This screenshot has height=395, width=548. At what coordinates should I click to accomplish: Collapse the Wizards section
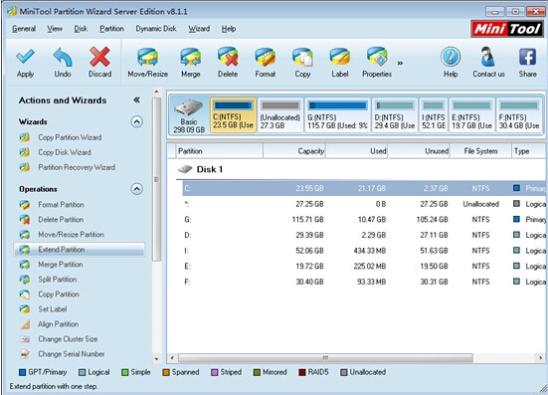point(136,121)
